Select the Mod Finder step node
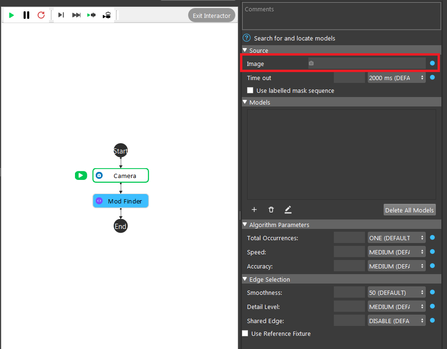The height and width of the screenshot is (349, 447). (121, 201)
